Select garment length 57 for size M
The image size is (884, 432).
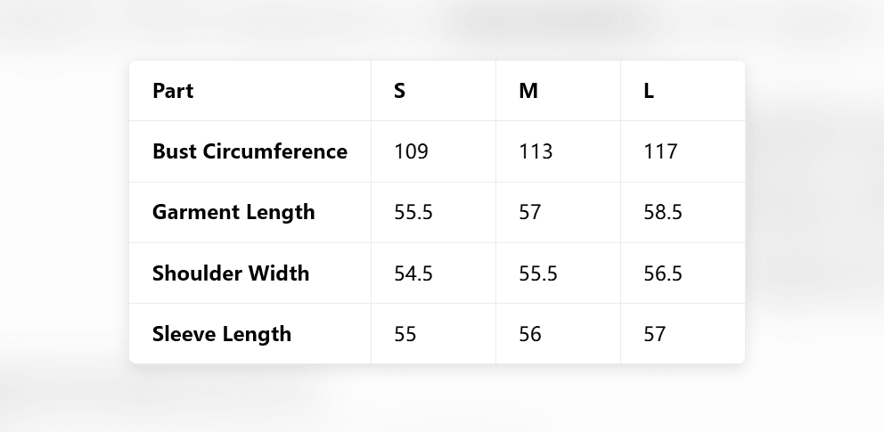point(529,212)
